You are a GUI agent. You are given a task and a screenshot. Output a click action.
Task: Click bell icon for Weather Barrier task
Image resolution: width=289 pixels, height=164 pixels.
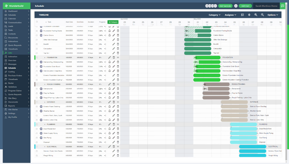109,111
